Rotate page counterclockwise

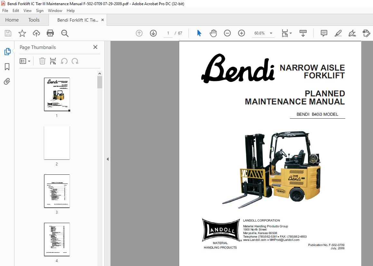[x=64, y=61]
